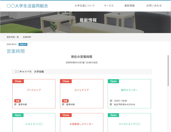Viewport: 171px width, 132px height.
Task: Click the 休業 badge in ブックストア card
Action: coord(17,101)
